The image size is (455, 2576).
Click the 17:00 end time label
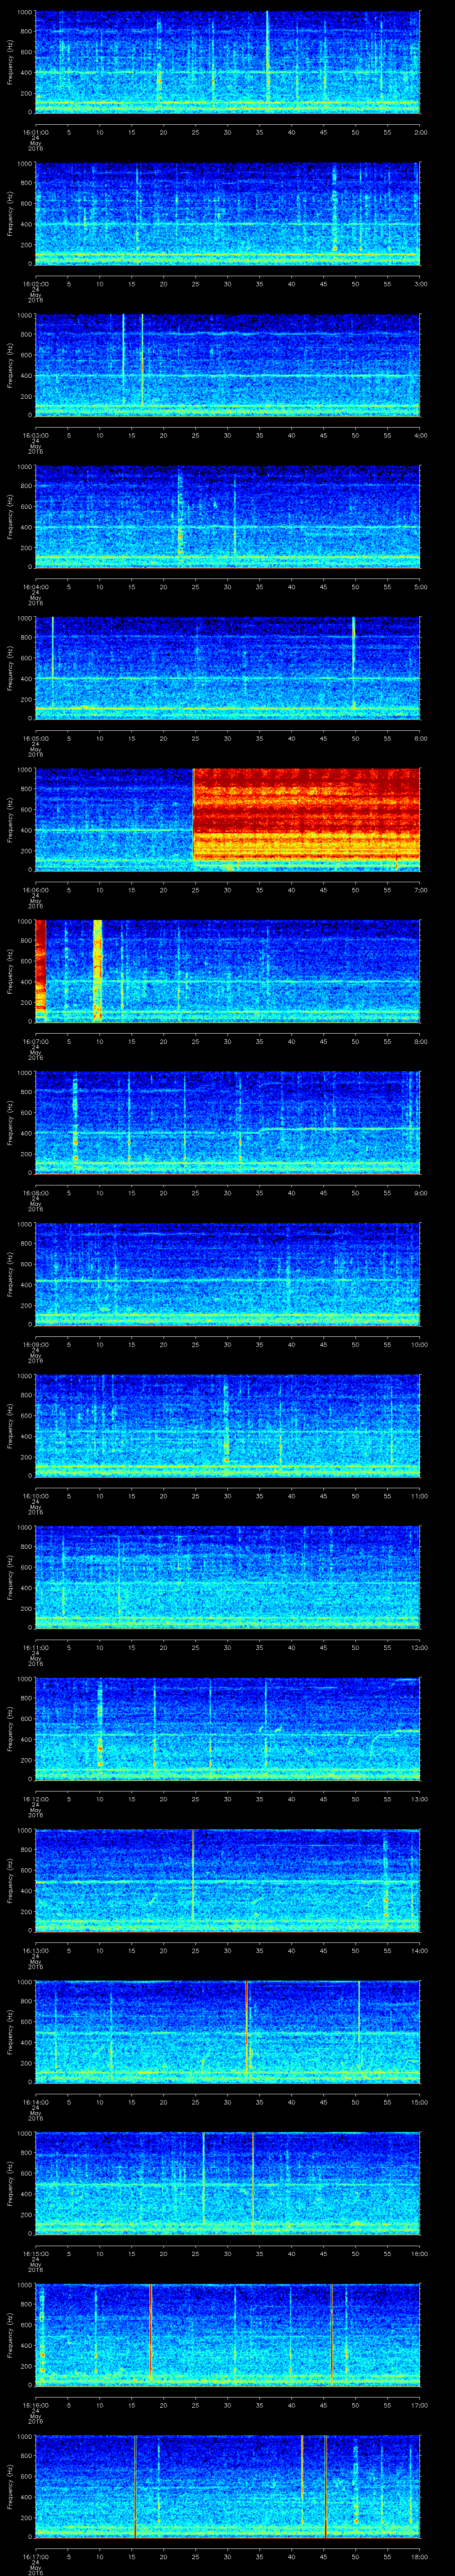click(419, 2404)
